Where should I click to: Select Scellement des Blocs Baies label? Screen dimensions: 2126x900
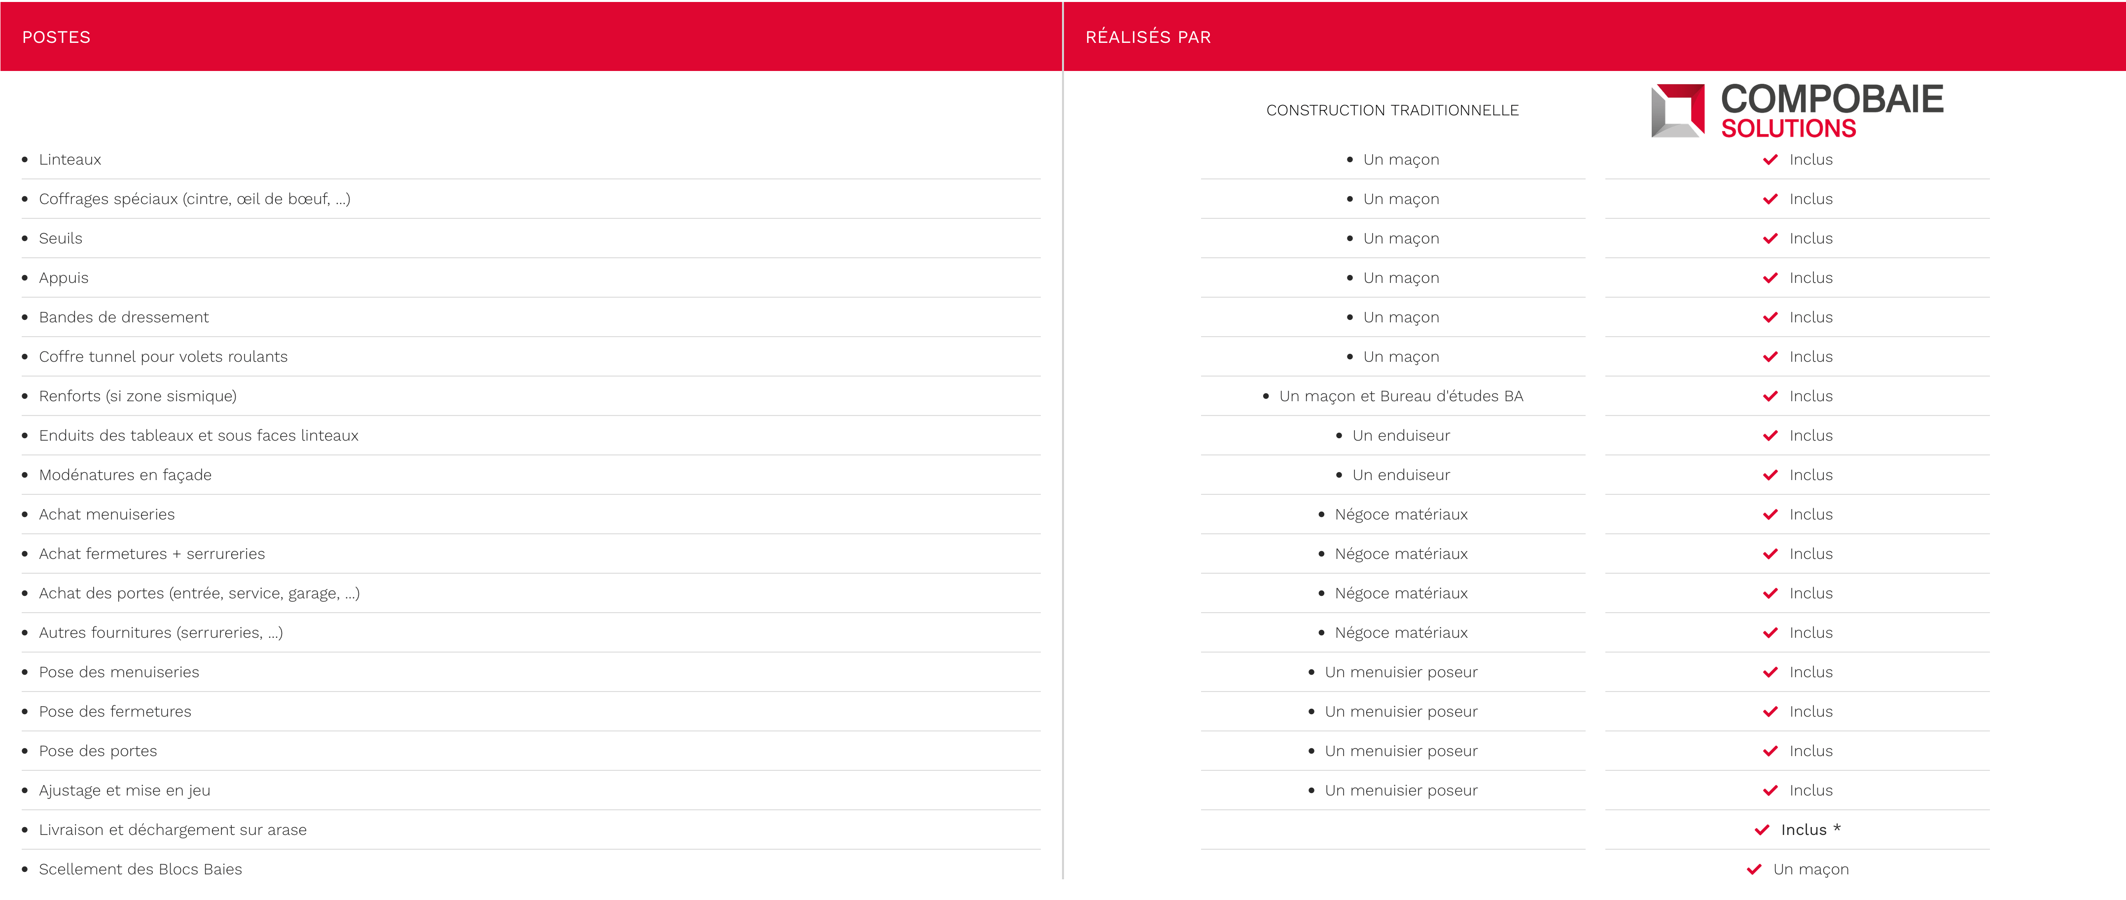point(141,869)
